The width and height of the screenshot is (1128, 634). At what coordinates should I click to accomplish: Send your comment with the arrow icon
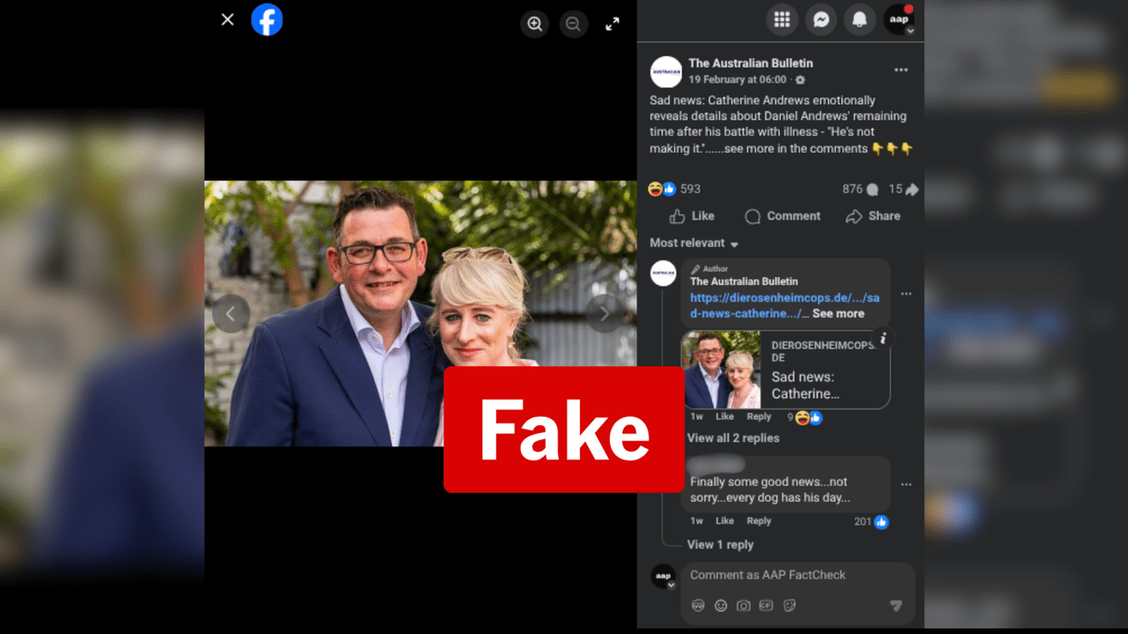897,605
